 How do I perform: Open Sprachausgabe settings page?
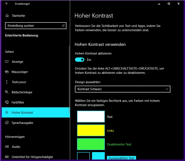(36, 123)
